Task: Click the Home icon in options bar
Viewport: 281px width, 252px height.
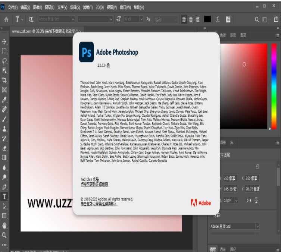Action: tap(6, 19)
